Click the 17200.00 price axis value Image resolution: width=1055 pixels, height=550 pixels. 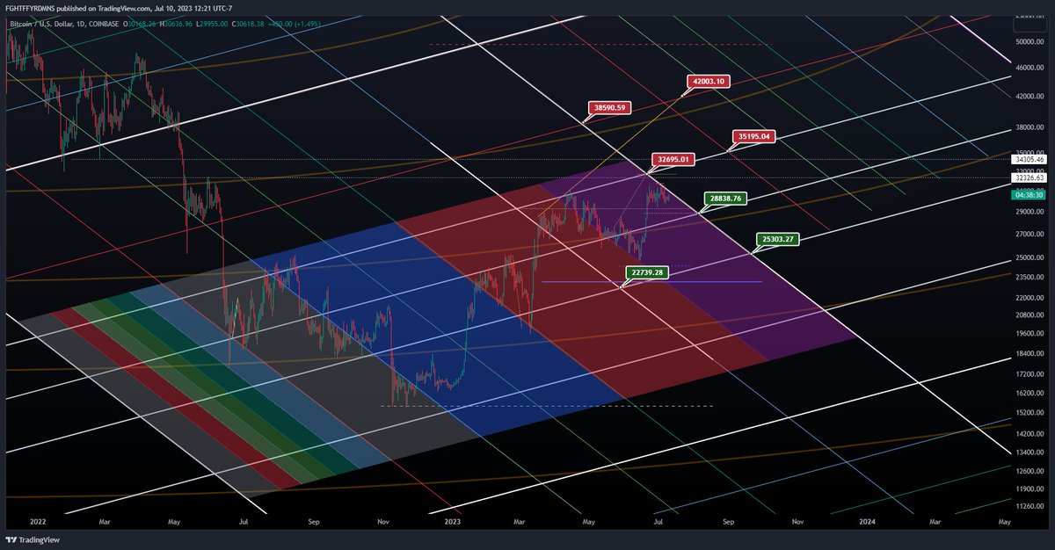tap(1028, 374)
